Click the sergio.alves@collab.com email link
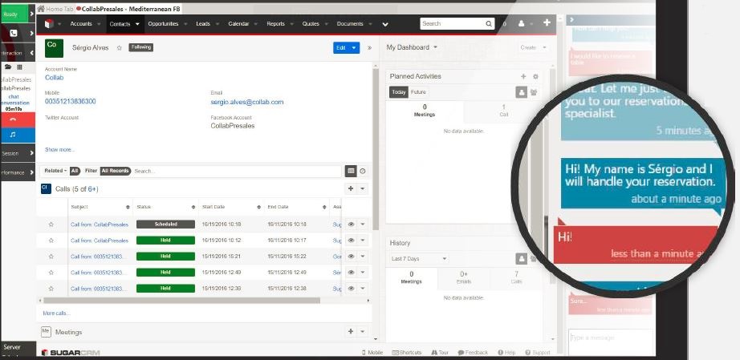 tap(247, 102)
